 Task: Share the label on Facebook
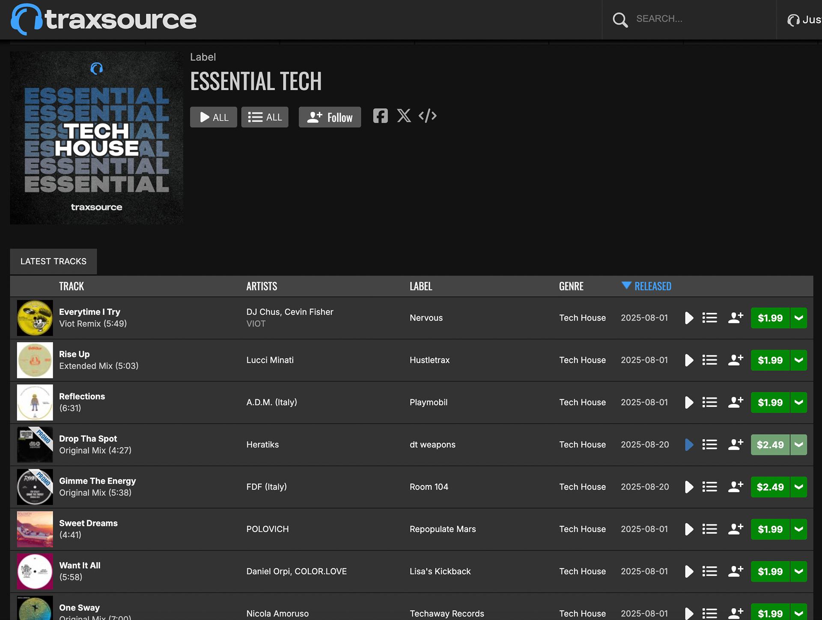pos(380,116)
